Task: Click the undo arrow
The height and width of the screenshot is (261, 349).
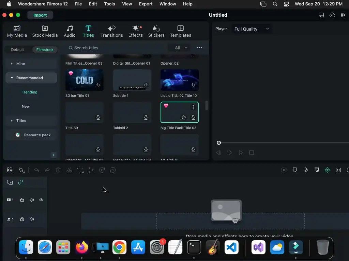Action: [37, 170]
